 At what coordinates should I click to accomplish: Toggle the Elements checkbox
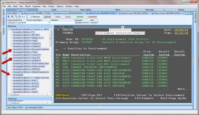pos(32,17)
